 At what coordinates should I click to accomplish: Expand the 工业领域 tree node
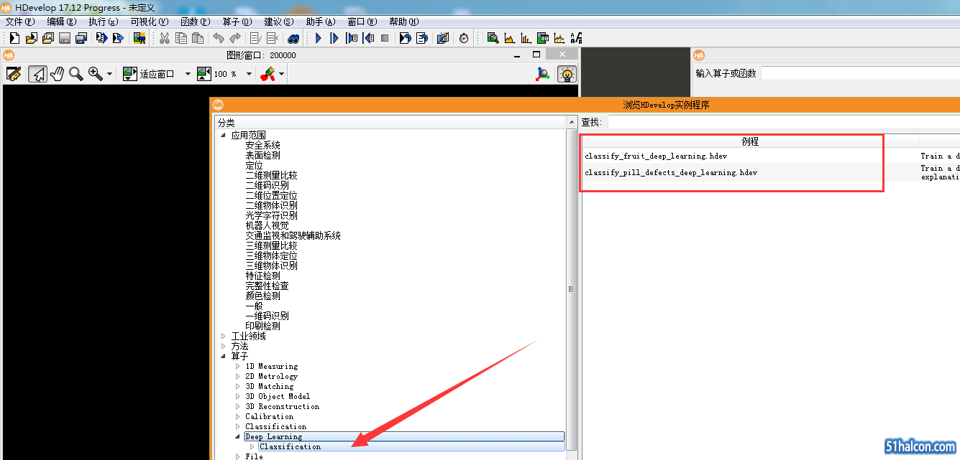coord(224,336)
